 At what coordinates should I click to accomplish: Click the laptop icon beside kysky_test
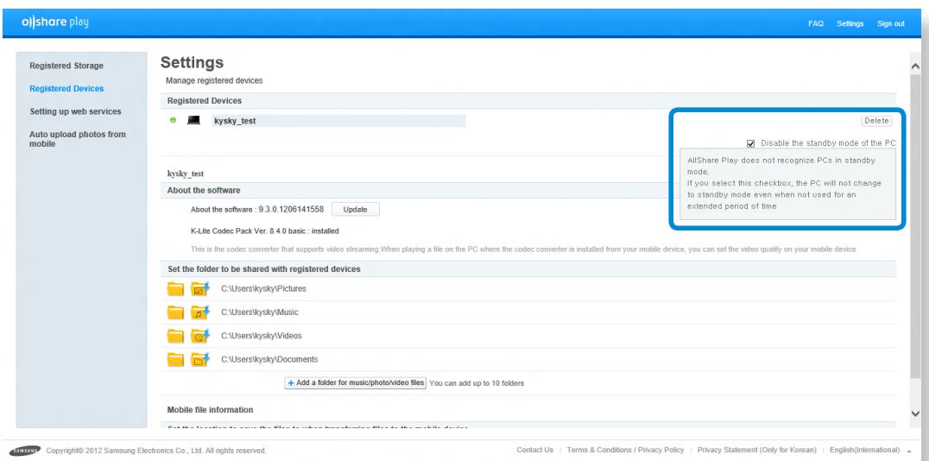click(195, 121)
